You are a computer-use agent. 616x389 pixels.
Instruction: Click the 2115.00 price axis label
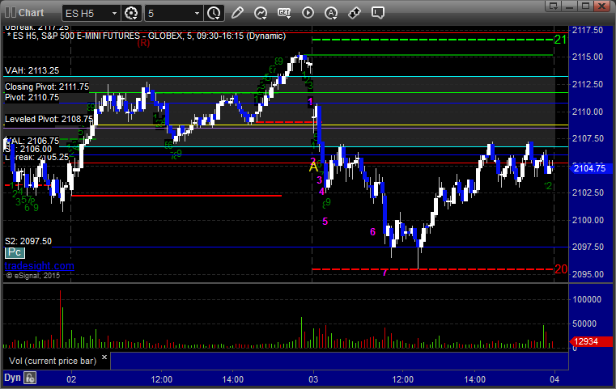point(588,57)
